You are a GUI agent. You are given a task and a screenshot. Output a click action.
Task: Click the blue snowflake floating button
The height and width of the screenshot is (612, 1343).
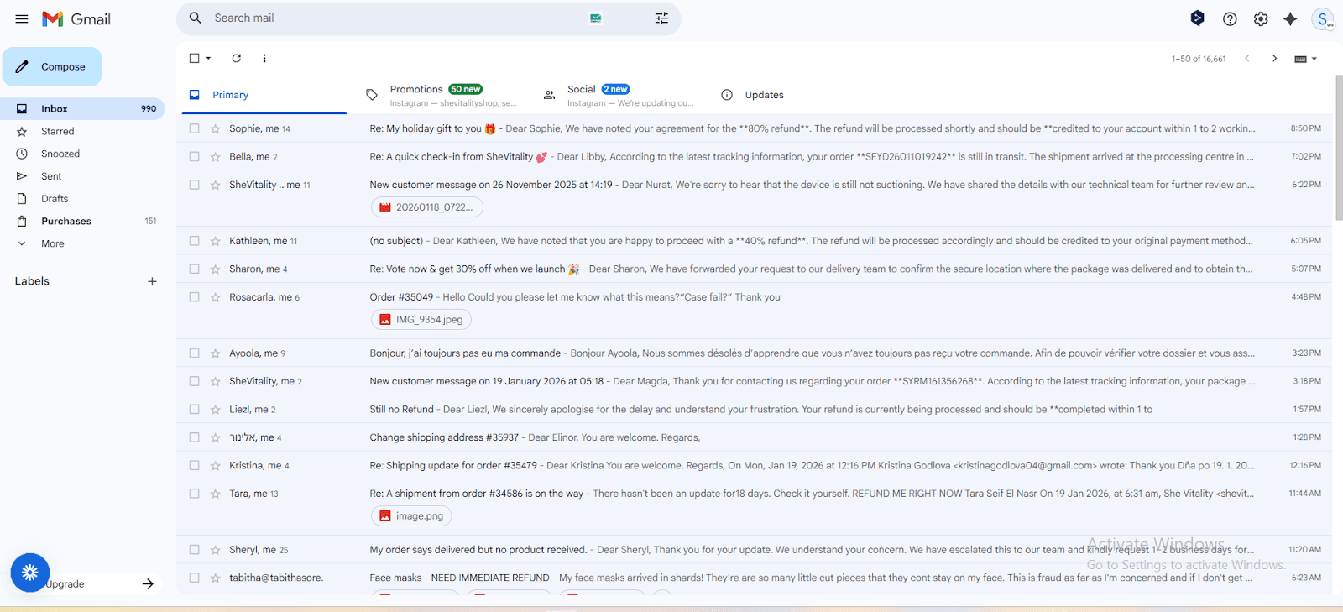(30, 573)
